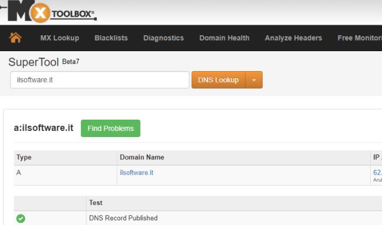
Task: Select Analyze Headers in the navigation bar
Action: [293, 38]
